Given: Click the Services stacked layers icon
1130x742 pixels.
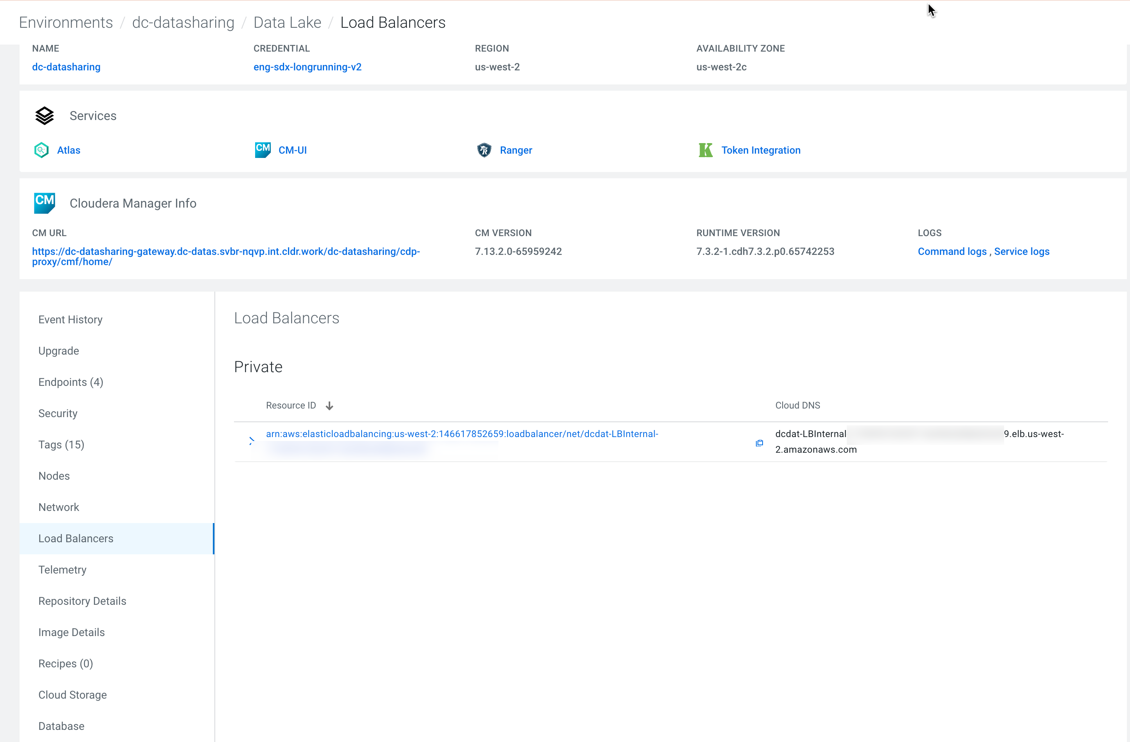Looking at the screenshot, I should pos(45,115).
